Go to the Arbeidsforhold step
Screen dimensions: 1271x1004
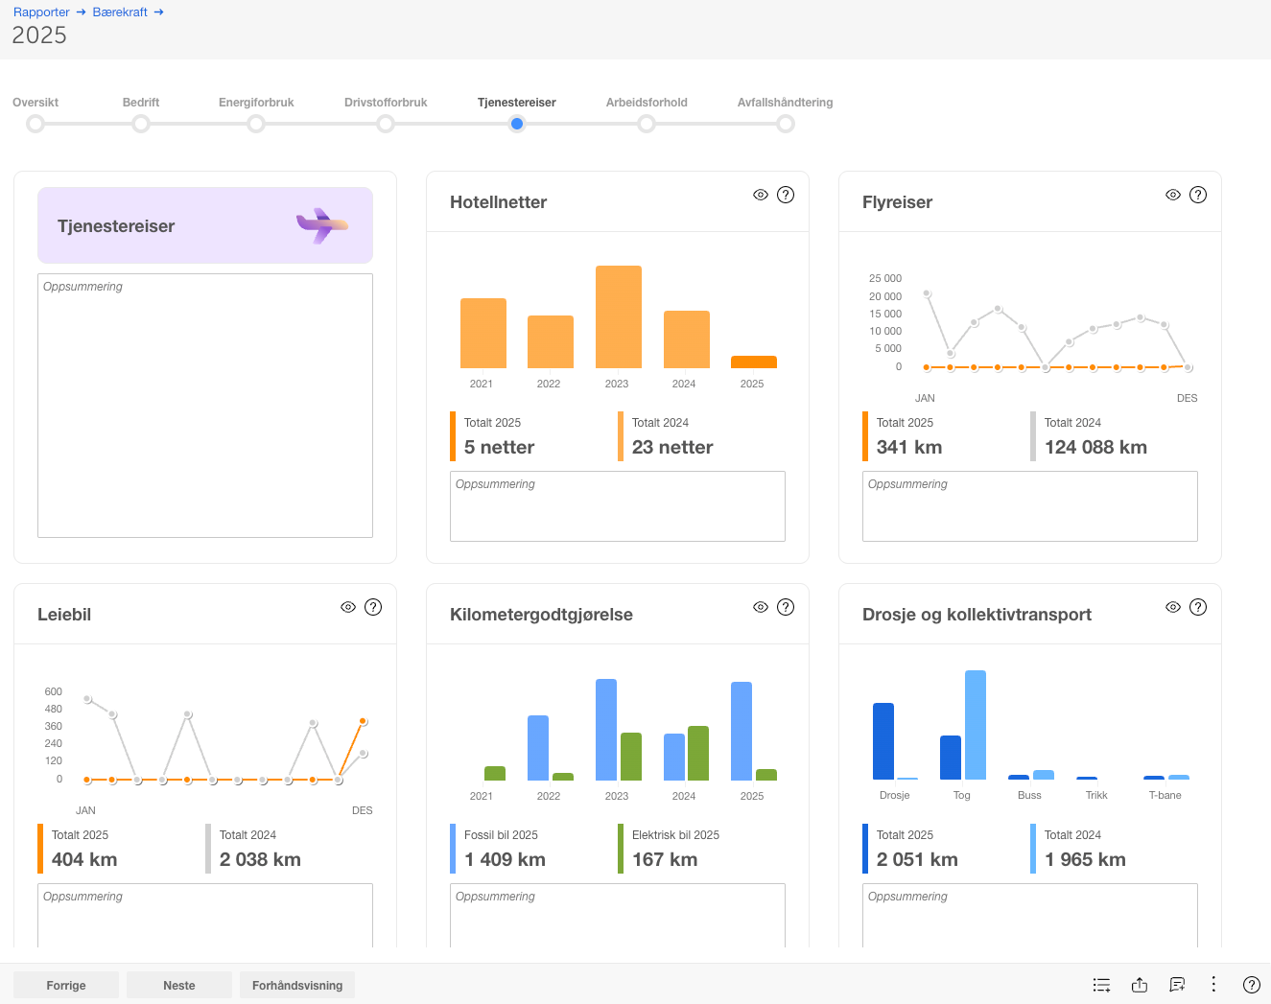[x=647, y=124]
